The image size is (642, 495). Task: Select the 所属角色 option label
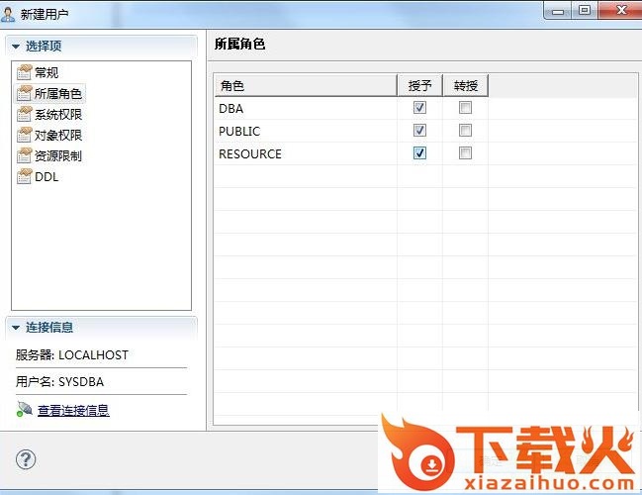58,93
